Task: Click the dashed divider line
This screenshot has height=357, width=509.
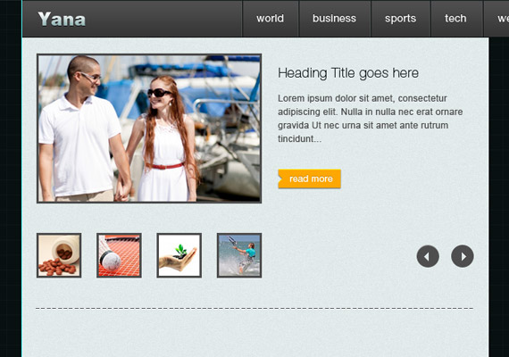Action: coord(254,308)
